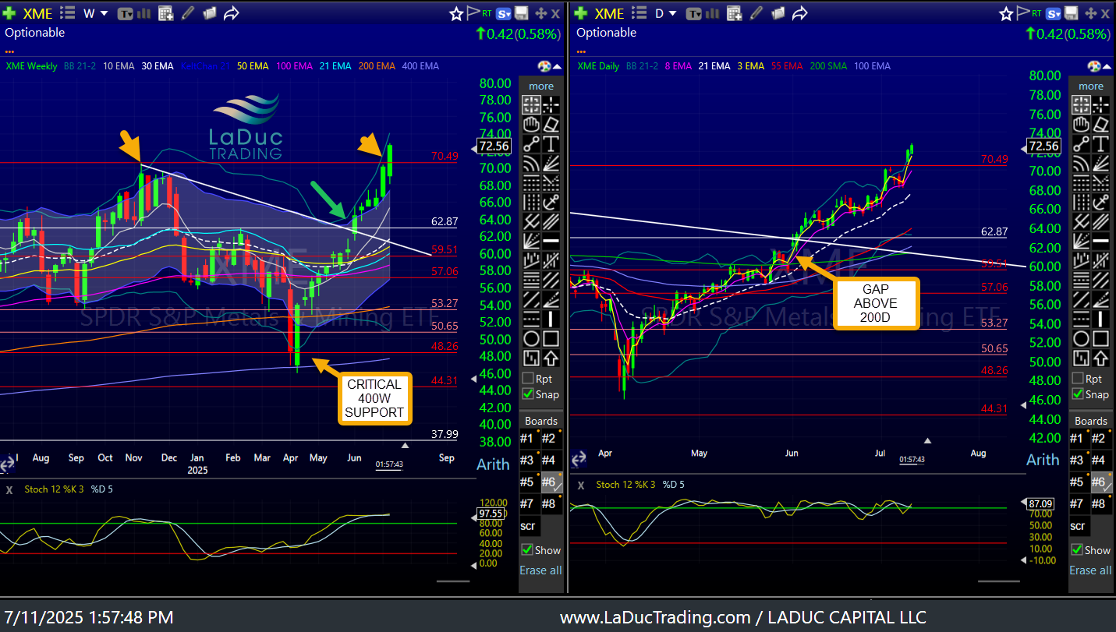
Task: Switch to board #4 on weekly chart
Action: click(550, 461)
